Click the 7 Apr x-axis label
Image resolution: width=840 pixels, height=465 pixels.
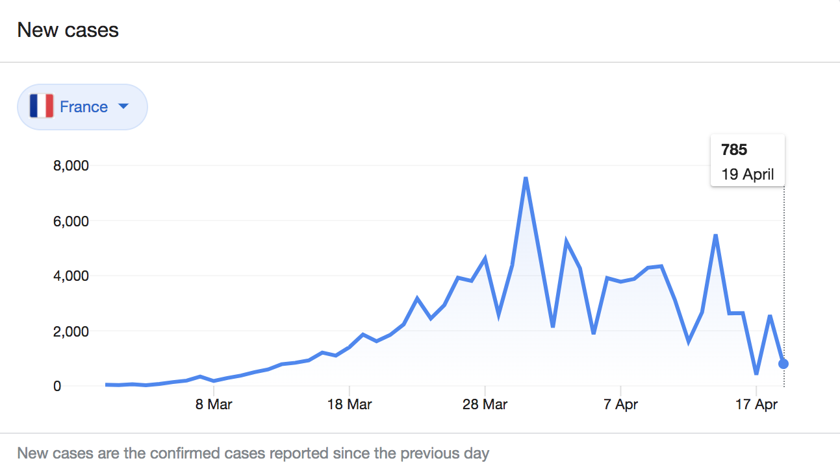(x=621, y=405)
